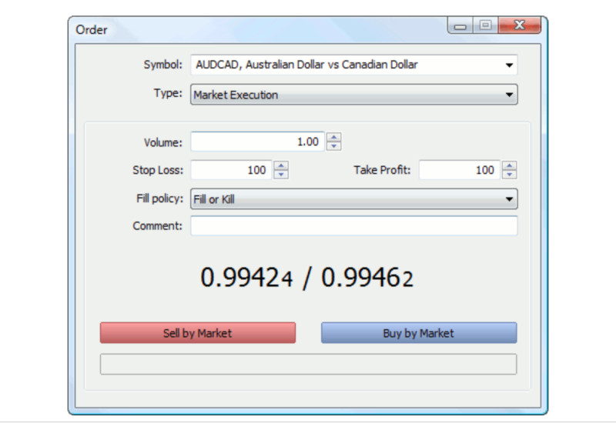Click the Comment text field

pos(354,225)
